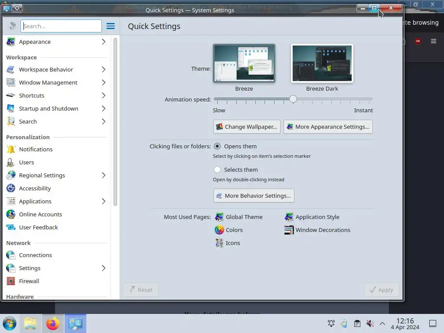Click More Behavior Settings button
This screenshot has height=333, width=444.
click(x=254, y=196)
